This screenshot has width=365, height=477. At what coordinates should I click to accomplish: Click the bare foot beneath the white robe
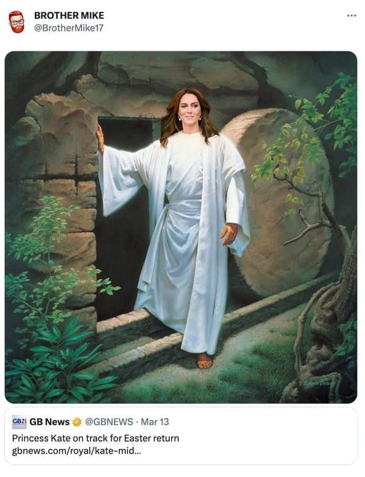click(205, 360)
